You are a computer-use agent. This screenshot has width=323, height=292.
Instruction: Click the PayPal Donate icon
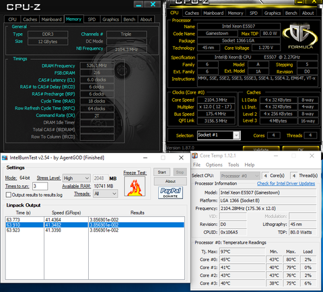pyautogui.click(x=170, y=192)
